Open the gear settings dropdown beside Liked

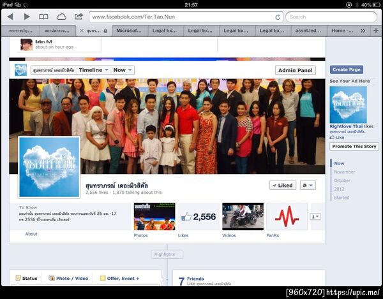click(x=308, y=186)
